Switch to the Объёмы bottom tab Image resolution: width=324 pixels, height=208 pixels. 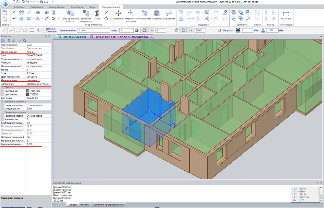(x=84, y=205)
